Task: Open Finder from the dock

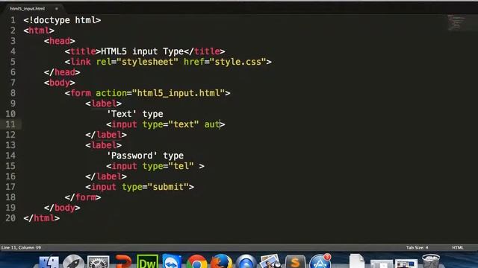Action: [49, 262]
